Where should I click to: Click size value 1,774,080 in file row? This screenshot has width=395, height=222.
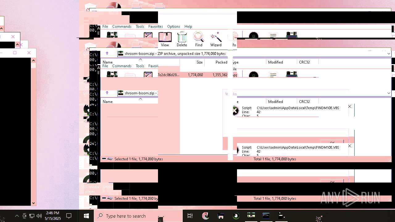tap(195, 75)
